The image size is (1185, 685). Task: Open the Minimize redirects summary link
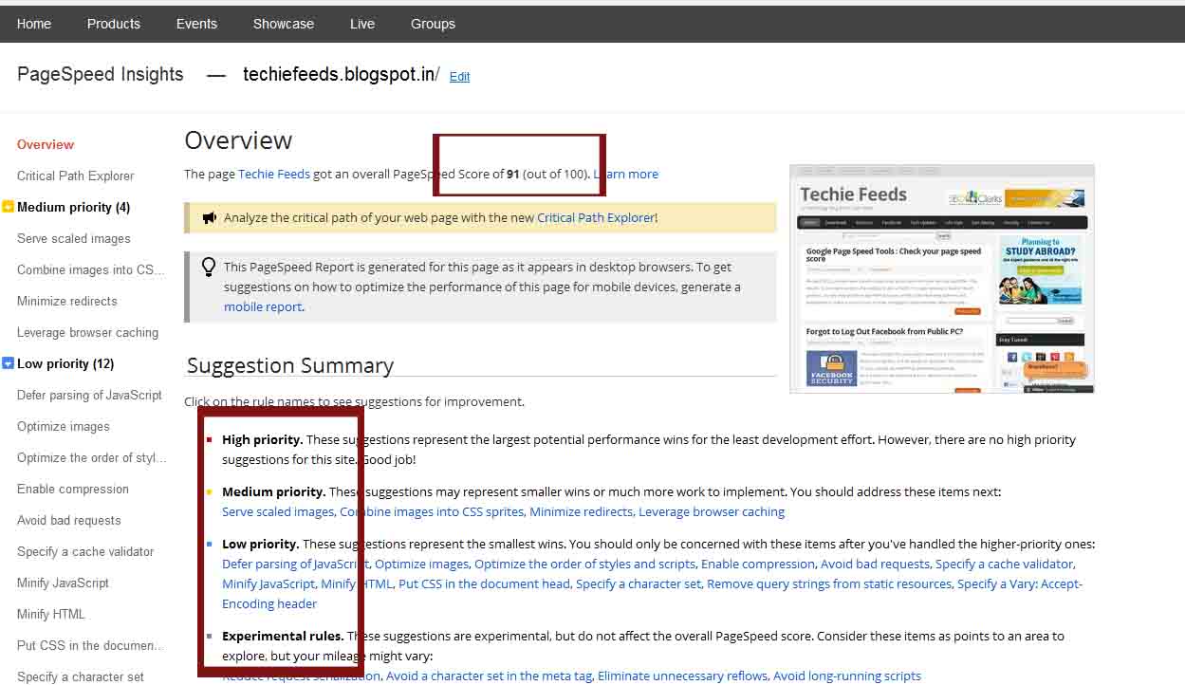[581, 511]
